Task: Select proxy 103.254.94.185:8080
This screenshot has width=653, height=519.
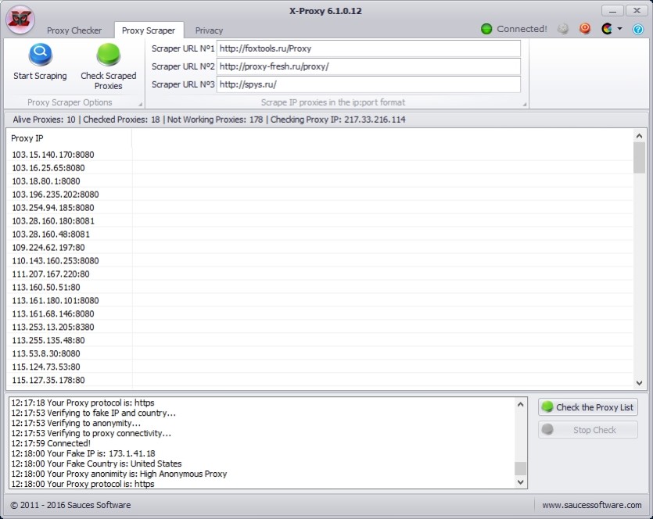Action: click(53, 208)
